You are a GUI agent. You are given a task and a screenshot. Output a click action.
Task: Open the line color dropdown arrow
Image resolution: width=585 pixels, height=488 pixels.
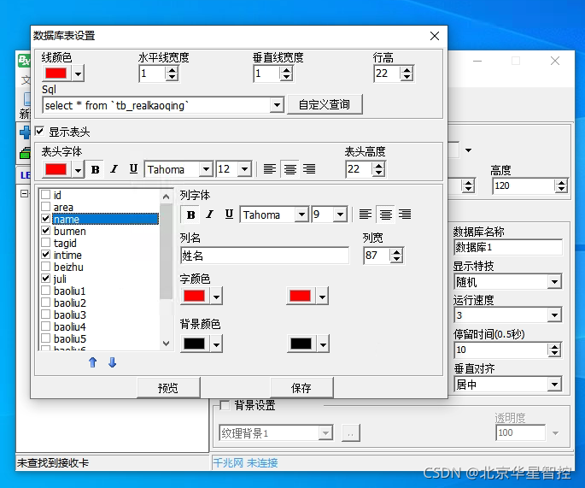coord(78,73)
